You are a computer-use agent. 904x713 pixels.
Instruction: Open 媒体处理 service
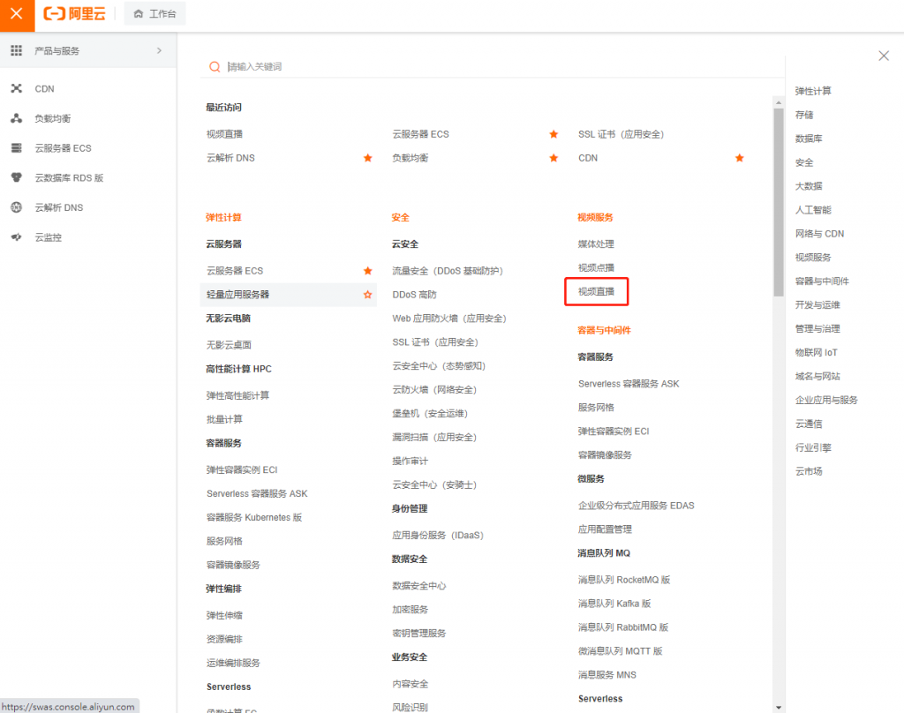pos(596,244)
